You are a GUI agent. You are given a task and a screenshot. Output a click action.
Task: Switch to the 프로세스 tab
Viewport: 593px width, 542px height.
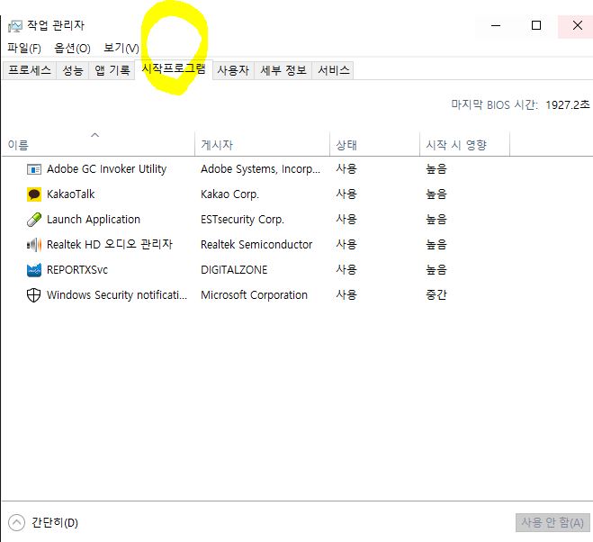pyautogui.click(x=30, y=70)
